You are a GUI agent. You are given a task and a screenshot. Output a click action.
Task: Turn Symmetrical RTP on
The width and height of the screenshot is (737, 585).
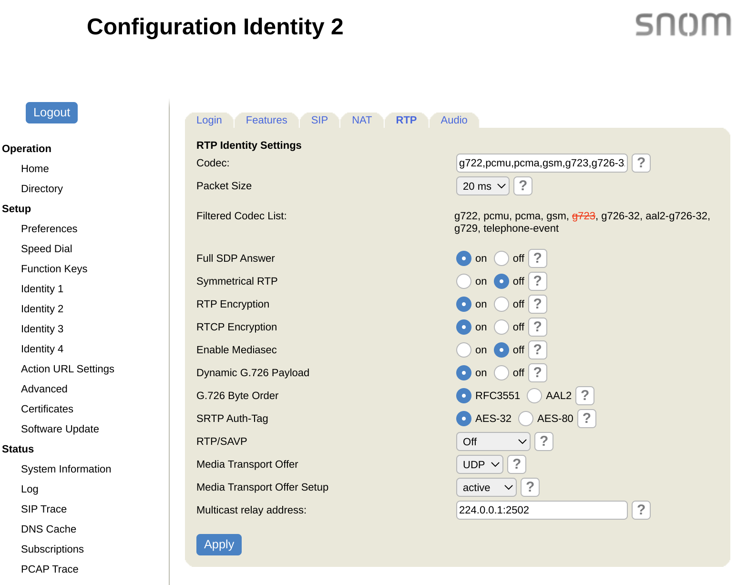(x=463, y=281)
